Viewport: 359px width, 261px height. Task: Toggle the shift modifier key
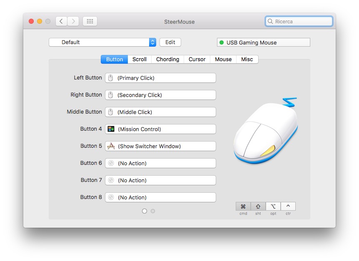click(x=258, y=206)
